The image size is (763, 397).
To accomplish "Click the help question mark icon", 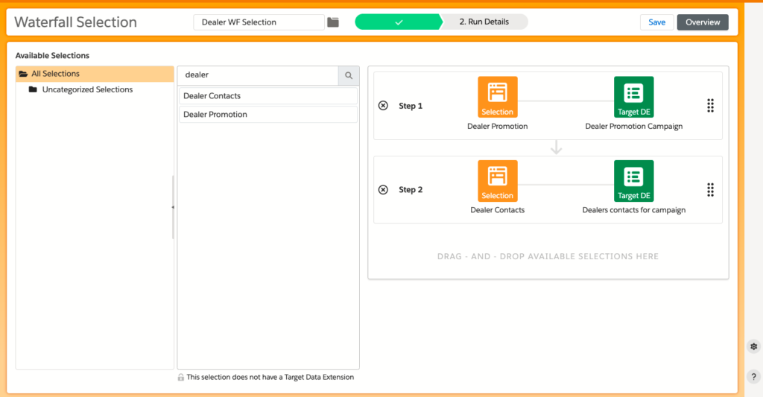I will click(x=753, y=377).
